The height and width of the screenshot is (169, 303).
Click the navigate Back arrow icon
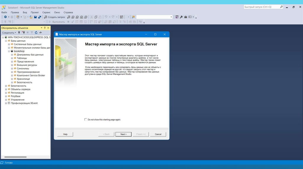click(5, 17)
